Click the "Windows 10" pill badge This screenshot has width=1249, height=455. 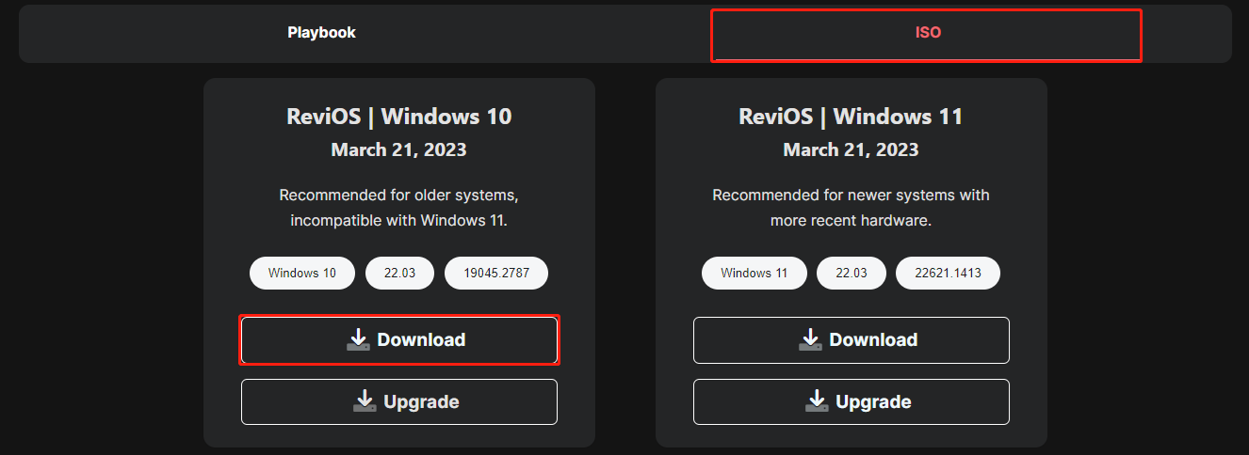301,273
